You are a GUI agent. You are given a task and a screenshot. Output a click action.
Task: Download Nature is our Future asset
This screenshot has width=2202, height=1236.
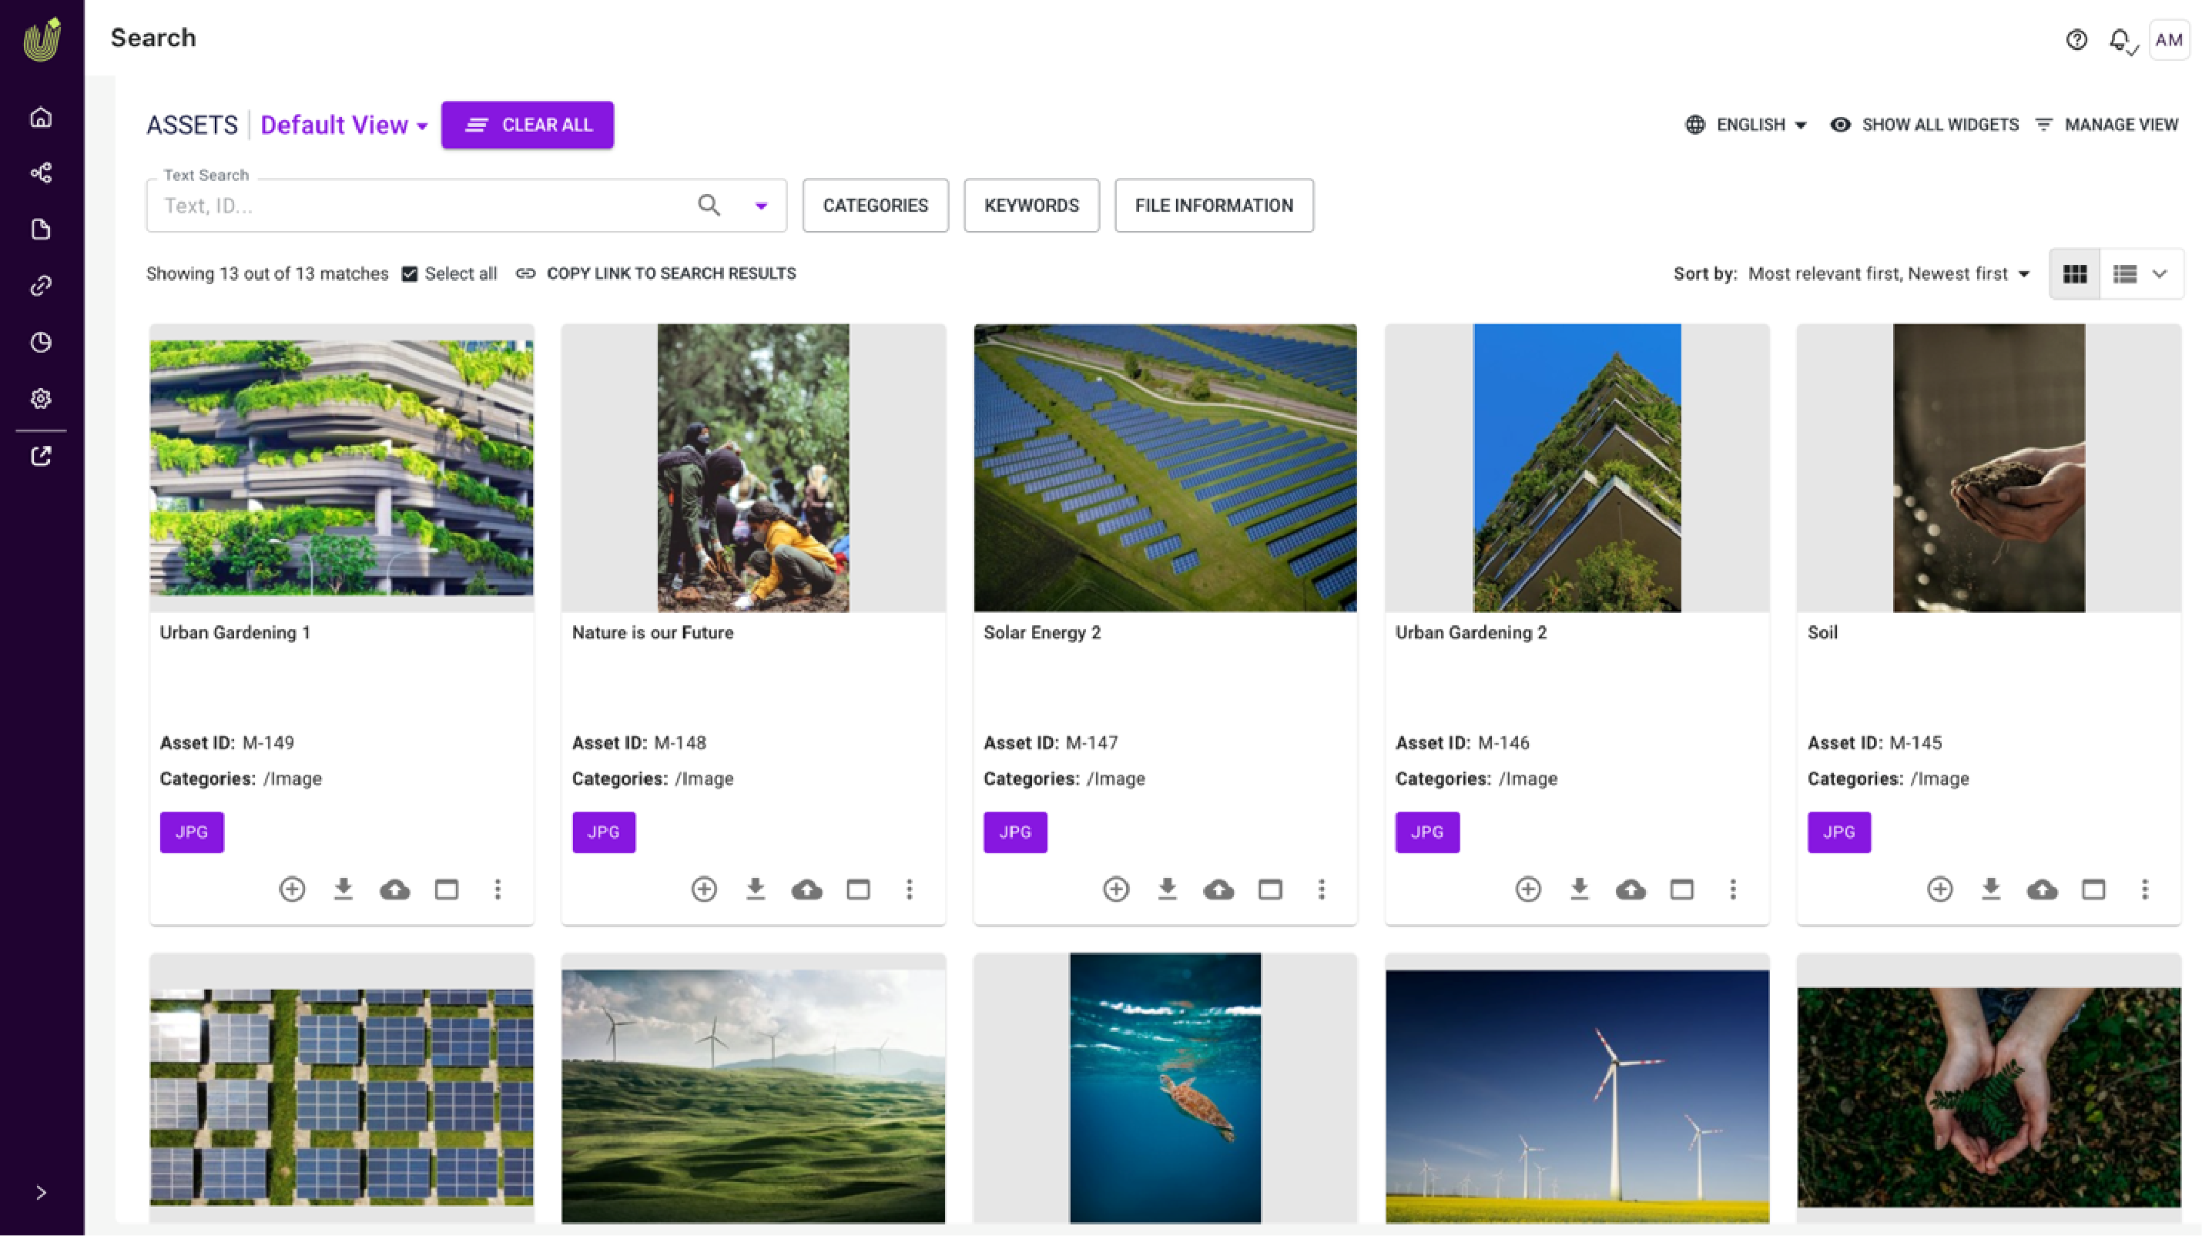coord(756,889)
